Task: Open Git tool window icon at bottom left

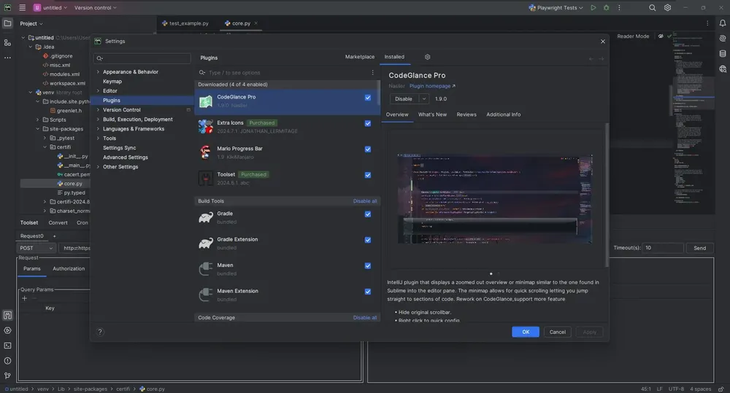Action: point(7,376)
